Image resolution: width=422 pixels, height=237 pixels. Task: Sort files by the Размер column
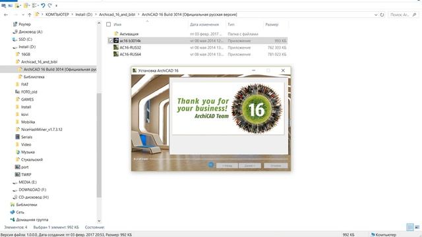click(x=272, y=24)
